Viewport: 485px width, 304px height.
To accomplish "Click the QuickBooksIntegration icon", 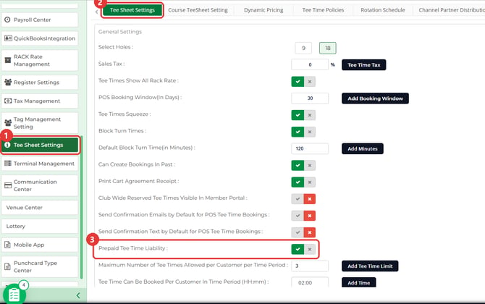I will point(8,38).
